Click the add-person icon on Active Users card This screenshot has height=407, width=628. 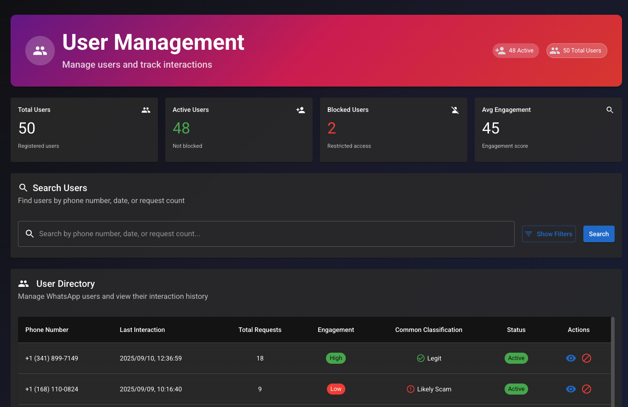(301, 110)
